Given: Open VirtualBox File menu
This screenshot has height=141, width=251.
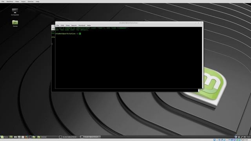Looking at the screenshot, I should tap(3, 2).
